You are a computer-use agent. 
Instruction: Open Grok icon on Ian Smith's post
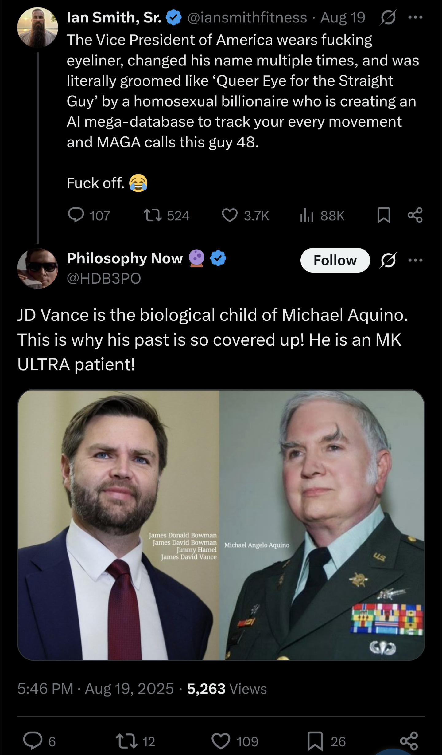coord(388,18)
